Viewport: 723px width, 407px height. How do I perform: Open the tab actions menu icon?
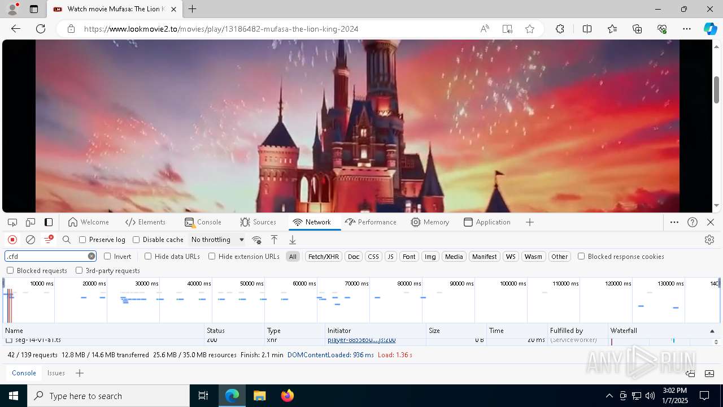click(34, 9)
